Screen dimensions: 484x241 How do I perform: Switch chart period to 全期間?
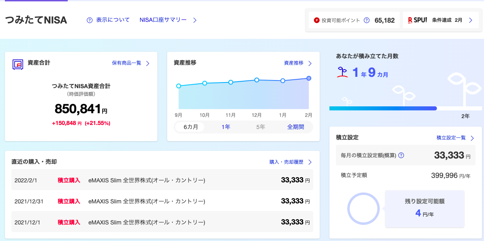click(x=295, y=127)
